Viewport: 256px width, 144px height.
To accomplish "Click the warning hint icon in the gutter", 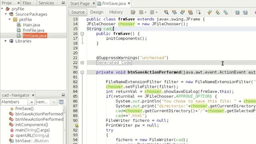I will pos(76,125).
